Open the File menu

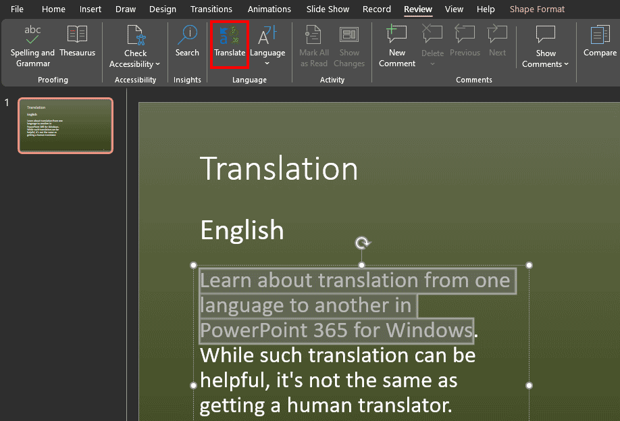coord(16,9)
